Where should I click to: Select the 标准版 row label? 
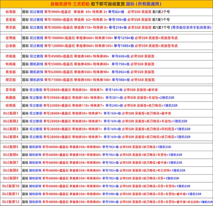11,12
